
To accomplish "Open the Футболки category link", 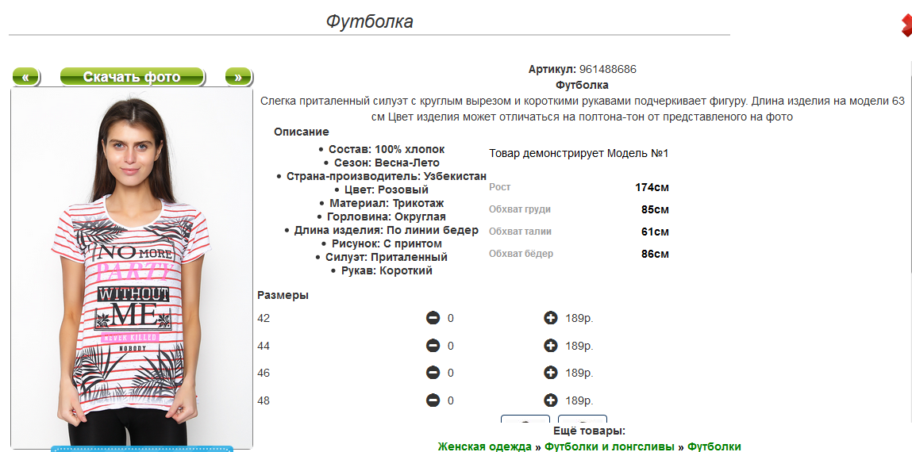I will tap(714, 446).
